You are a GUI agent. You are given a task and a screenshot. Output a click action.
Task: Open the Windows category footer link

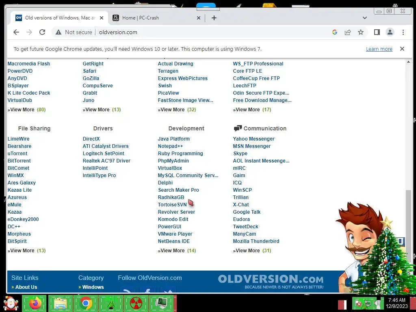click(x=93, y=287)
